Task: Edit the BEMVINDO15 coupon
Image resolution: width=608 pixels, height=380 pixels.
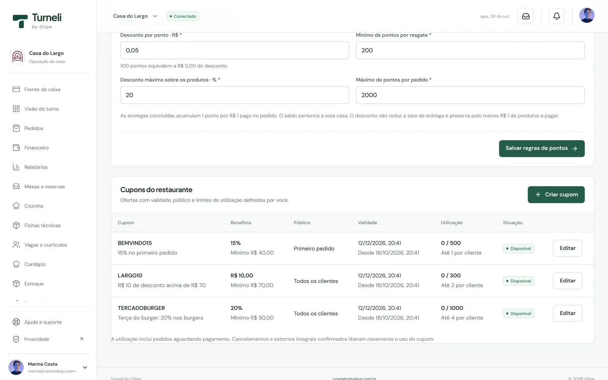Action: (x=567, y=248)
